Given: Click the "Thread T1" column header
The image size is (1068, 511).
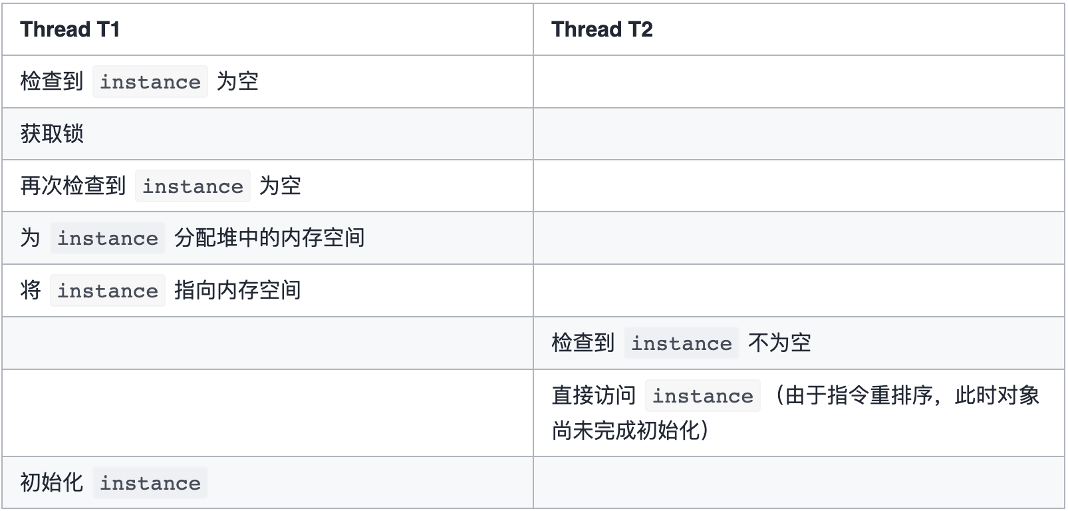Looking at the screenshot, I should 70,29.
